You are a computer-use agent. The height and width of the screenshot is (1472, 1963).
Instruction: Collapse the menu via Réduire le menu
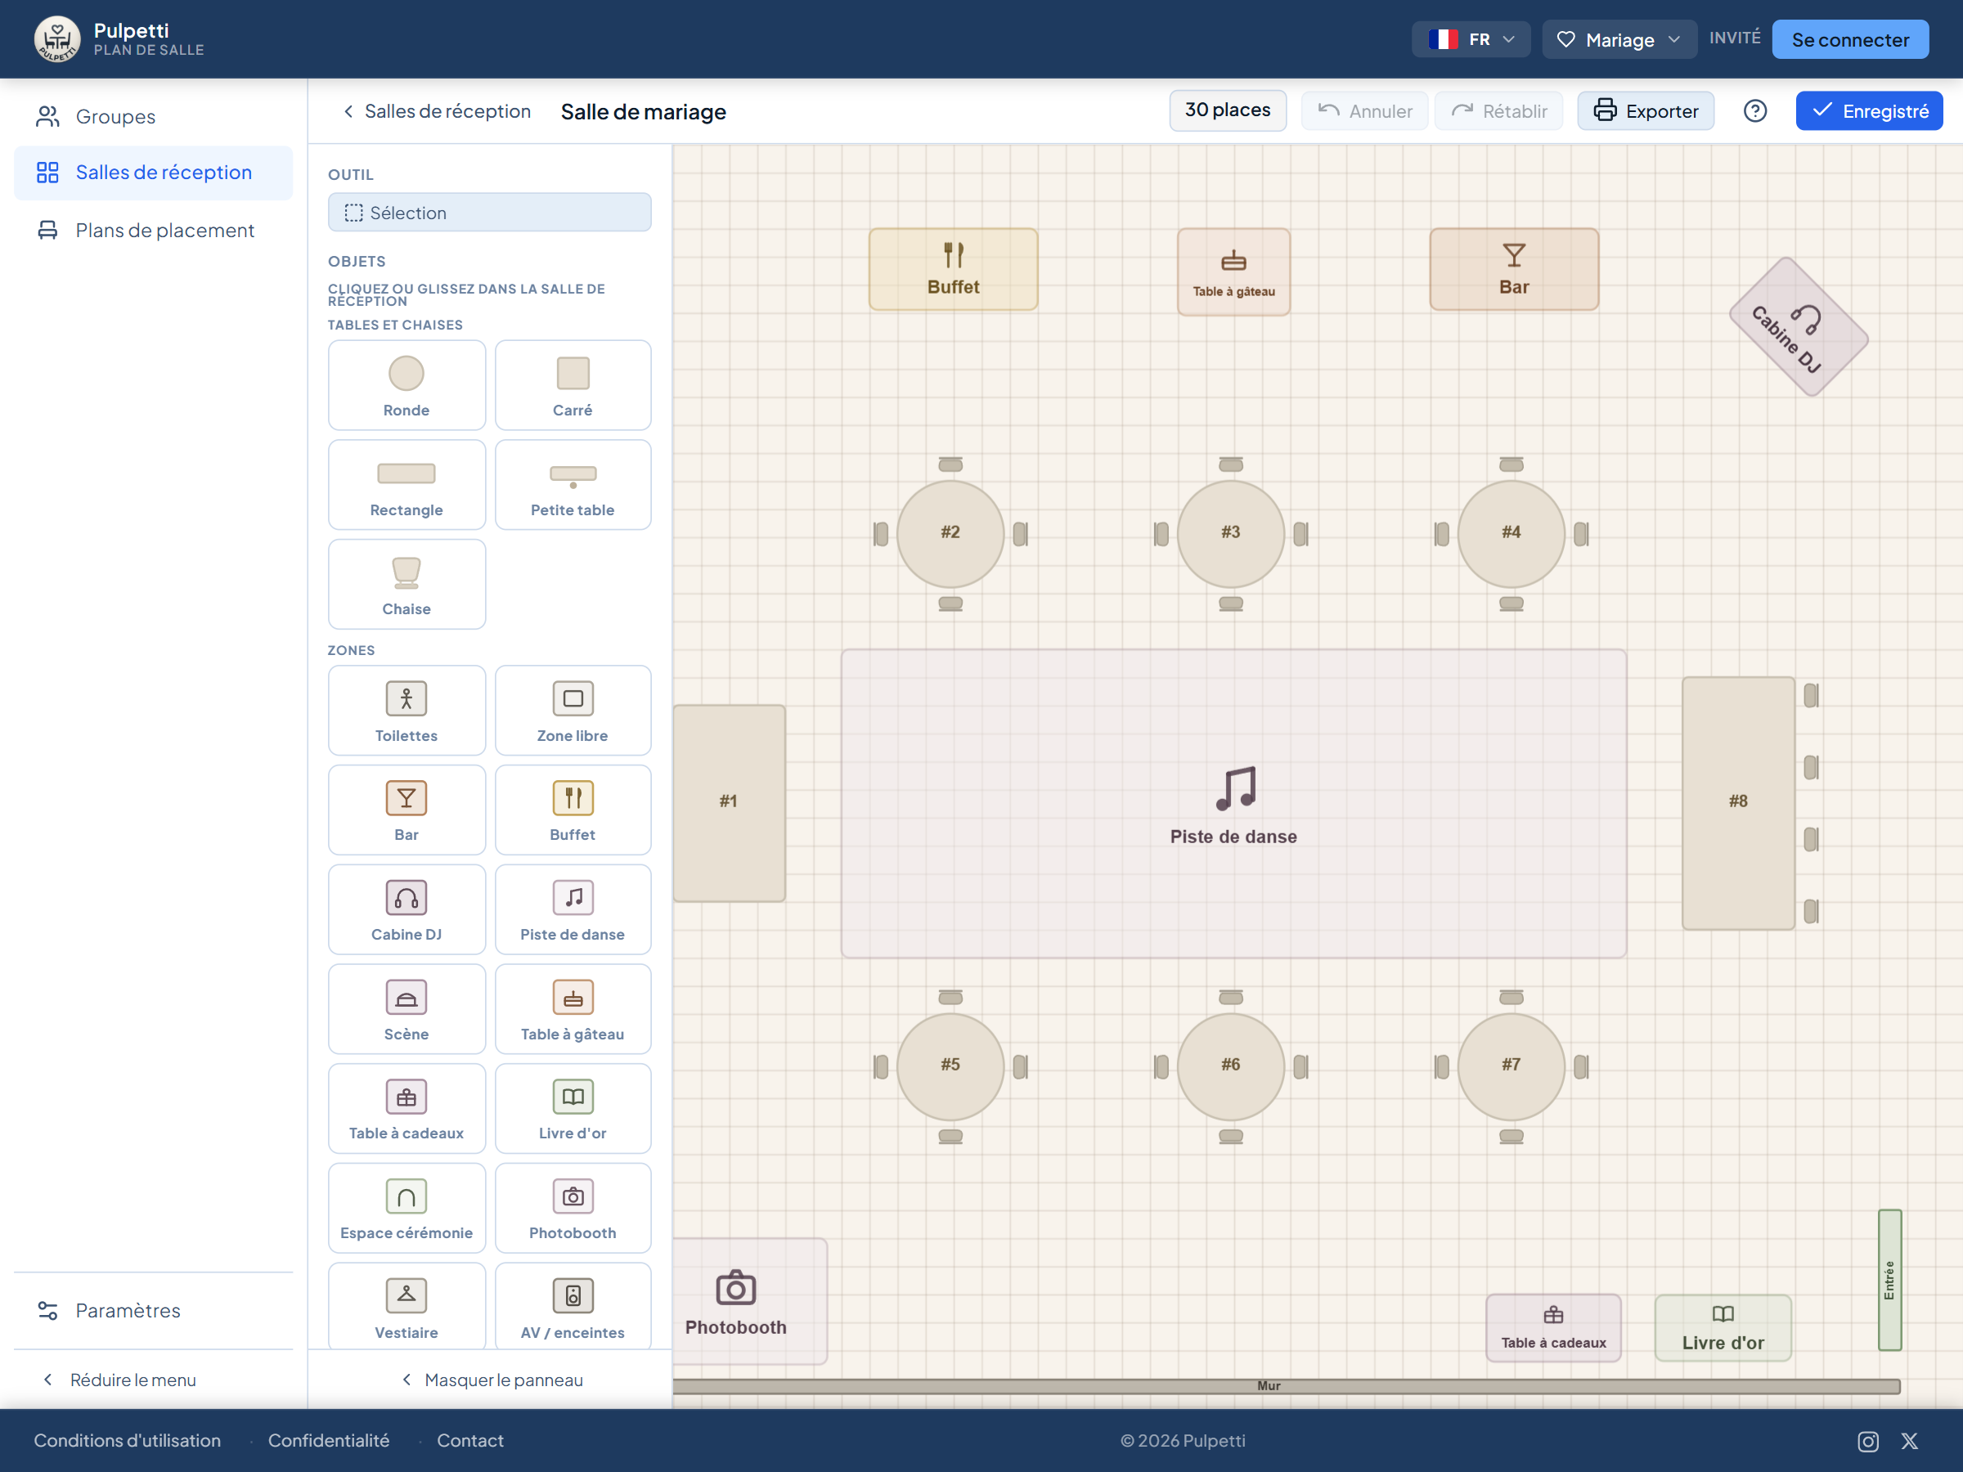pos(119,1380)
